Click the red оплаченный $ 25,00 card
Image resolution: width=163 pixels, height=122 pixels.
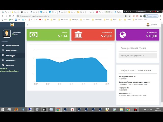[93, 35]
